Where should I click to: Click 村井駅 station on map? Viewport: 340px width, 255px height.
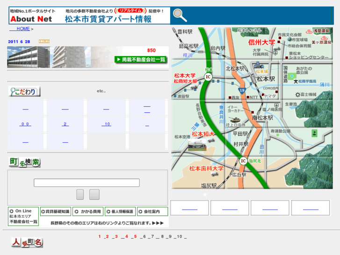click(241, 144)
